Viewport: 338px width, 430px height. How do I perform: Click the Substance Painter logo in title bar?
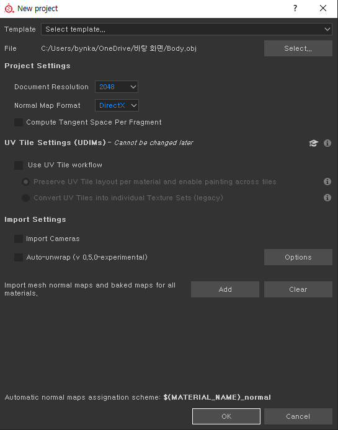[9, 9]
